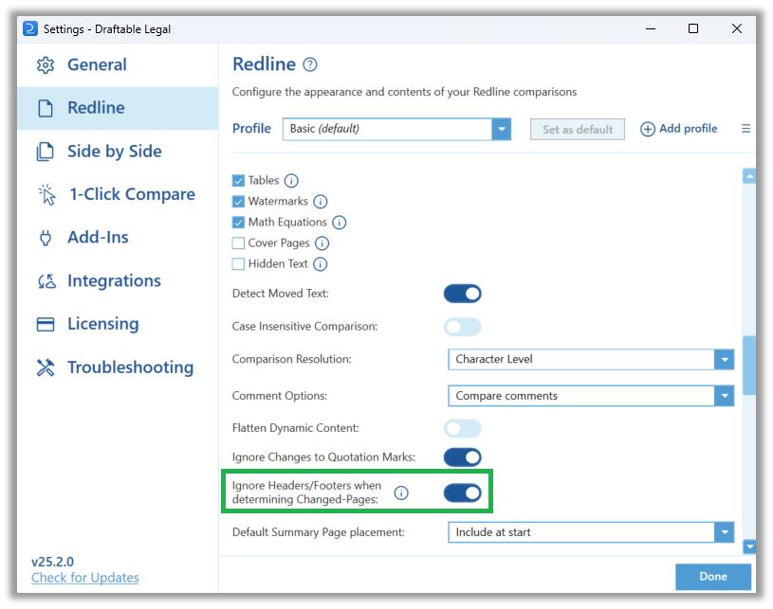Enable Flatten Dynamic Content toggle
The image size is (773, 609).
click(463, 428)
